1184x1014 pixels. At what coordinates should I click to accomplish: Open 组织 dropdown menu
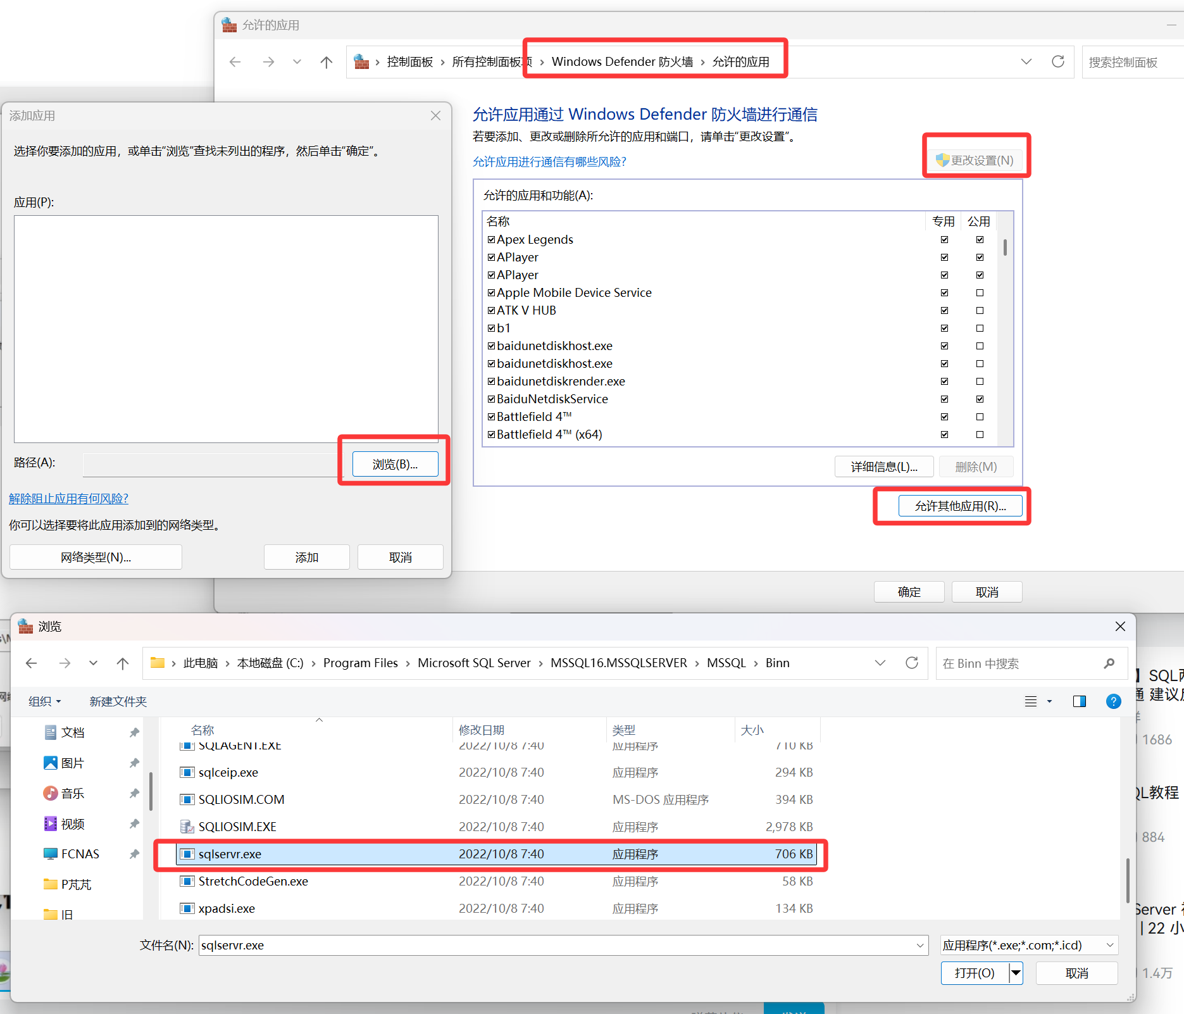[x=44, y=701]
